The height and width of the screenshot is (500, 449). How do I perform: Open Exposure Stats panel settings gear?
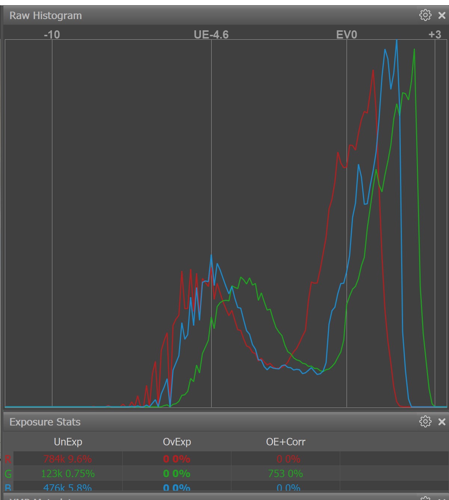click(425, 421)
